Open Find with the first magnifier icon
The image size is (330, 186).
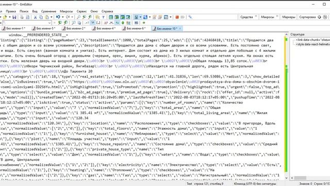point(78,17)
